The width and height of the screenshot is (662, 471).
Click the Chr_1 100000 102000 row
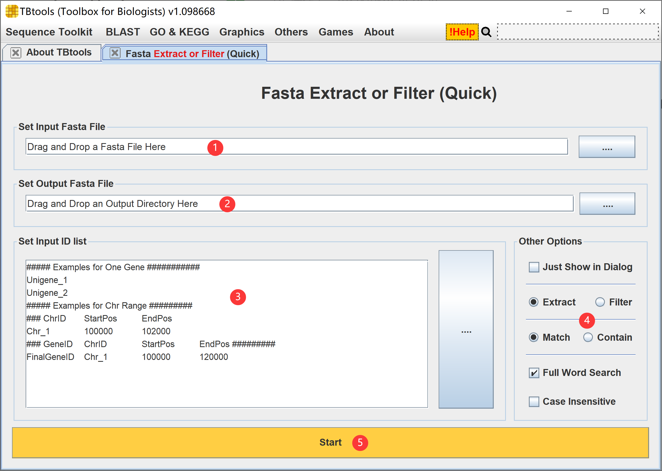pyautogui.click(x=98, y=331)
